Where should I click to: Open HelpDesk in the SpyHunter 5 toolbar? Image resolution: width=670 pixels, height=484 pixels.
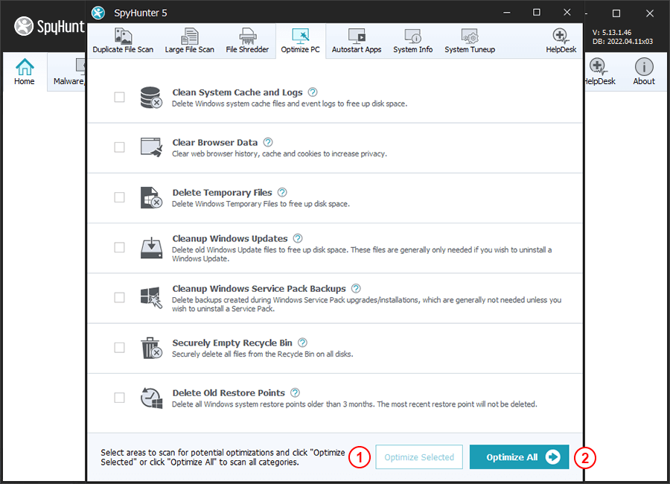pos(560,41)
